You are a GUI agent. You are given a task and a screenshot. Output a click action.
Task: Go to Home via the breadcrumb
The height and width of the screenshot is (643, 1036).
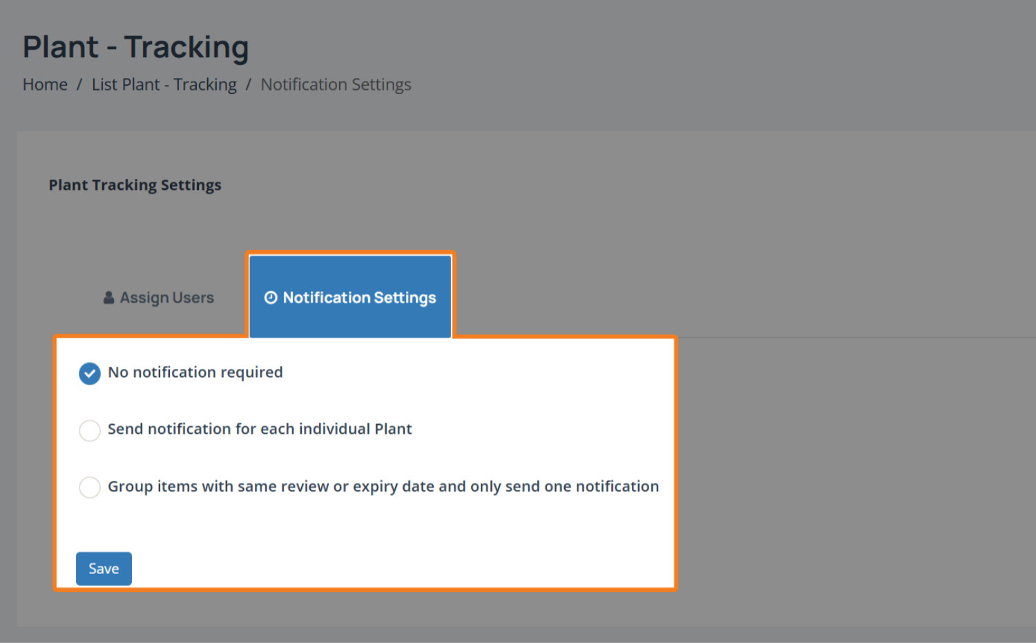(45, 84)
